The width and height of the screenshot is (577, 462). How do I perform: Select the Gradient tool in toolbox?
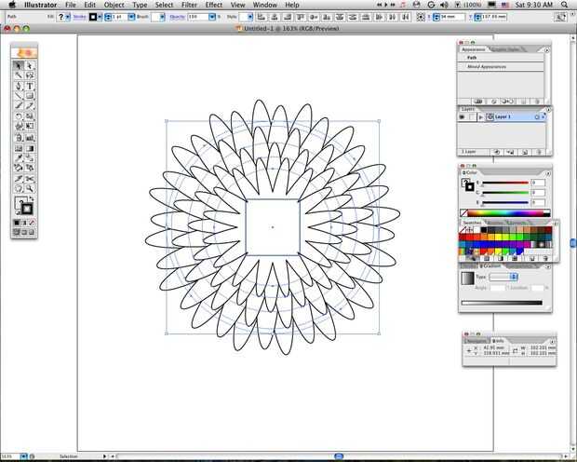(x=30, y=148)
